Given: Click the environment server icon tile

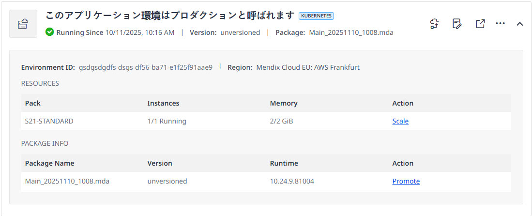Looking at the screenshot, I should pos(23,24).
